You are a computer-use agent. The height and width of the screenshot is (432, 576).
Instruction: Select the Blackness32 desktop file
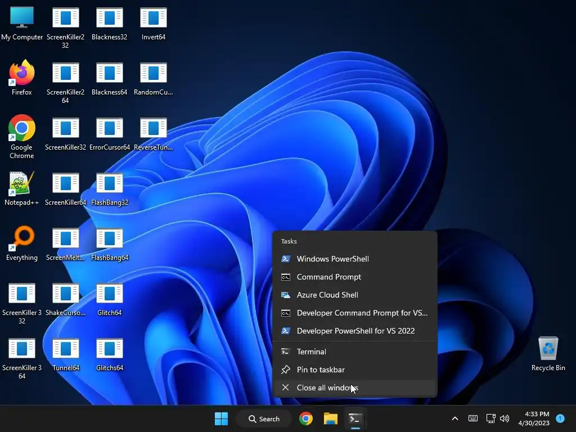click(x=110, y=24)
